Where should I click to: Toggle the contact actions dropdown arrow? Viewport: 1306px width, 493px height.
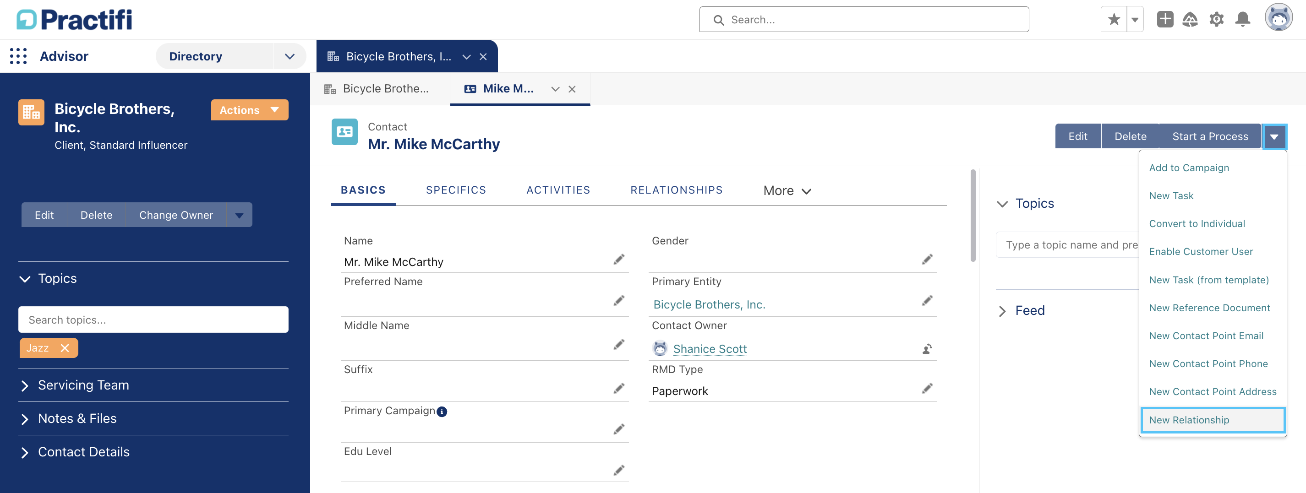pos(1273,136)
